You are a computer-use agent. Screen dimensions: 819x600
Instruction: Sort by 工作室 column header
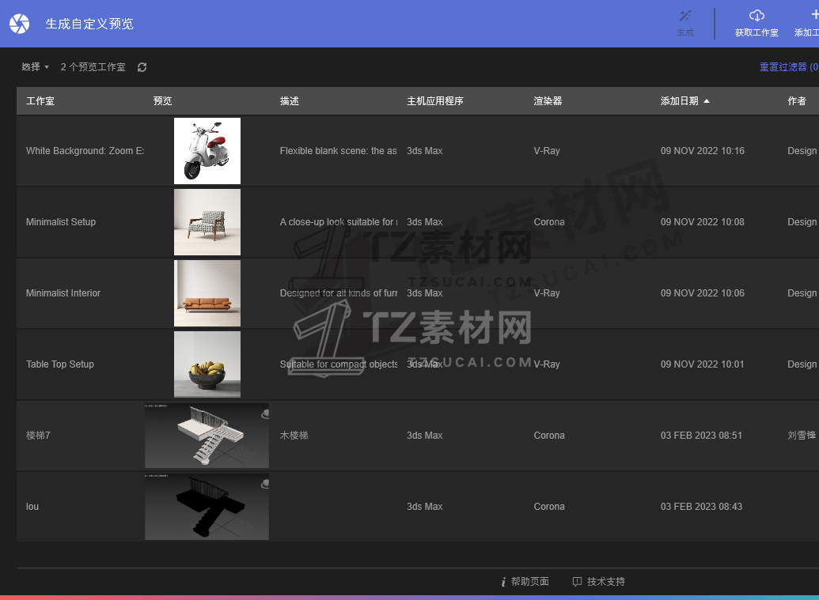[x=40, y=100]
